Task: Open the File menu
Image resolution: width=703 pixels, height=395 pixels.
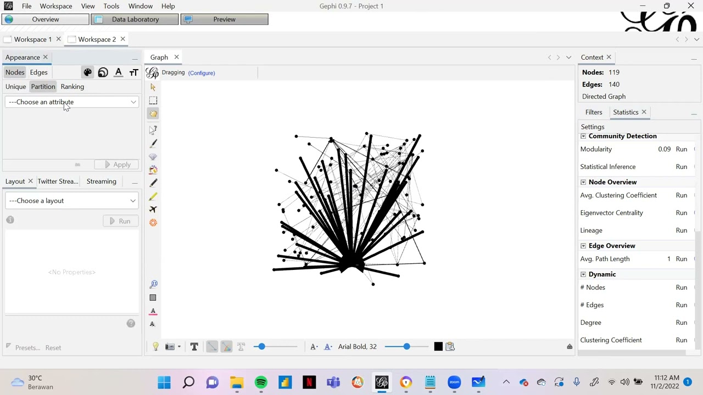Action: pyautogui.click(x=26, y=6)
